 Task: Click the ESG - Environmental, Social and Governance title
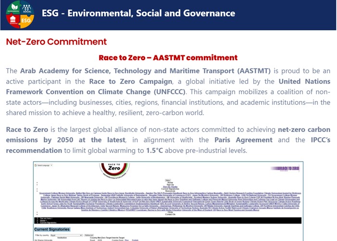[138, 13]
